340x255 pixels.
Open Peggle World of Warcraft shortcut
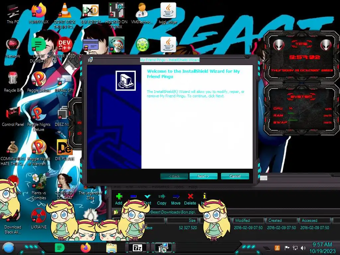(39, 153)
